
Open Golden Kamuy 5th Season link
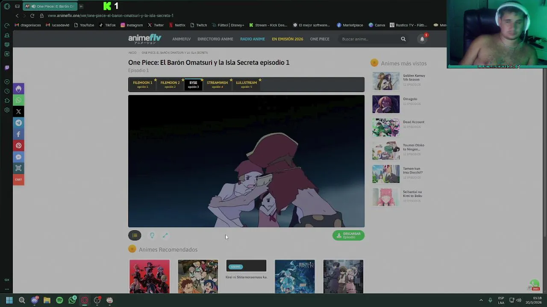(414, 78)
